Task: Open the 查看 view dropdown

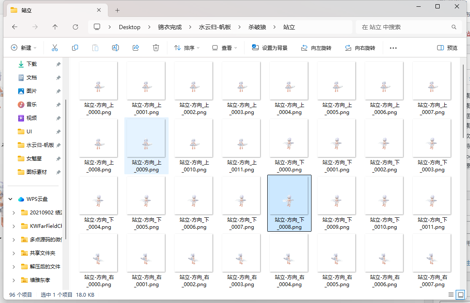Action: pos(225,48)
